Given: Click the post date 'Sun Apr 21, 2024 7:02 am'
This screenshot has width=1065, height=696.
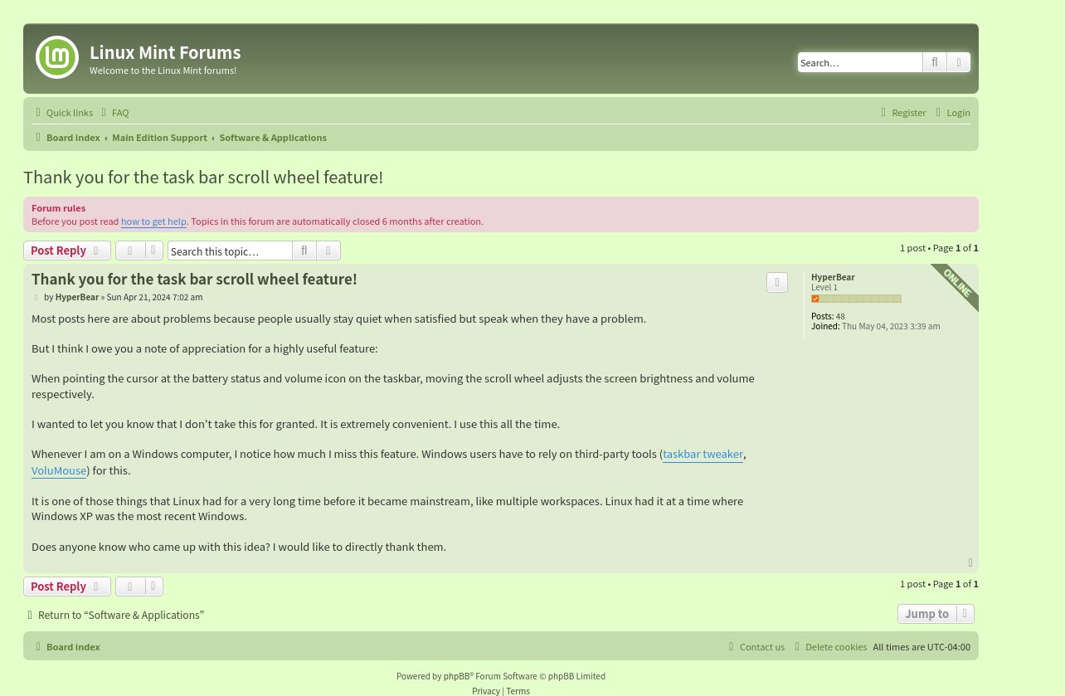Looking at the screenshot, I should [x=154, y=297].
